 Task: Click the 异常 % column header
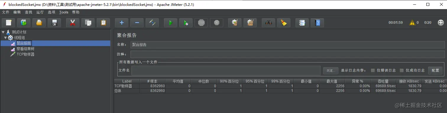click(x=357, y=81)
